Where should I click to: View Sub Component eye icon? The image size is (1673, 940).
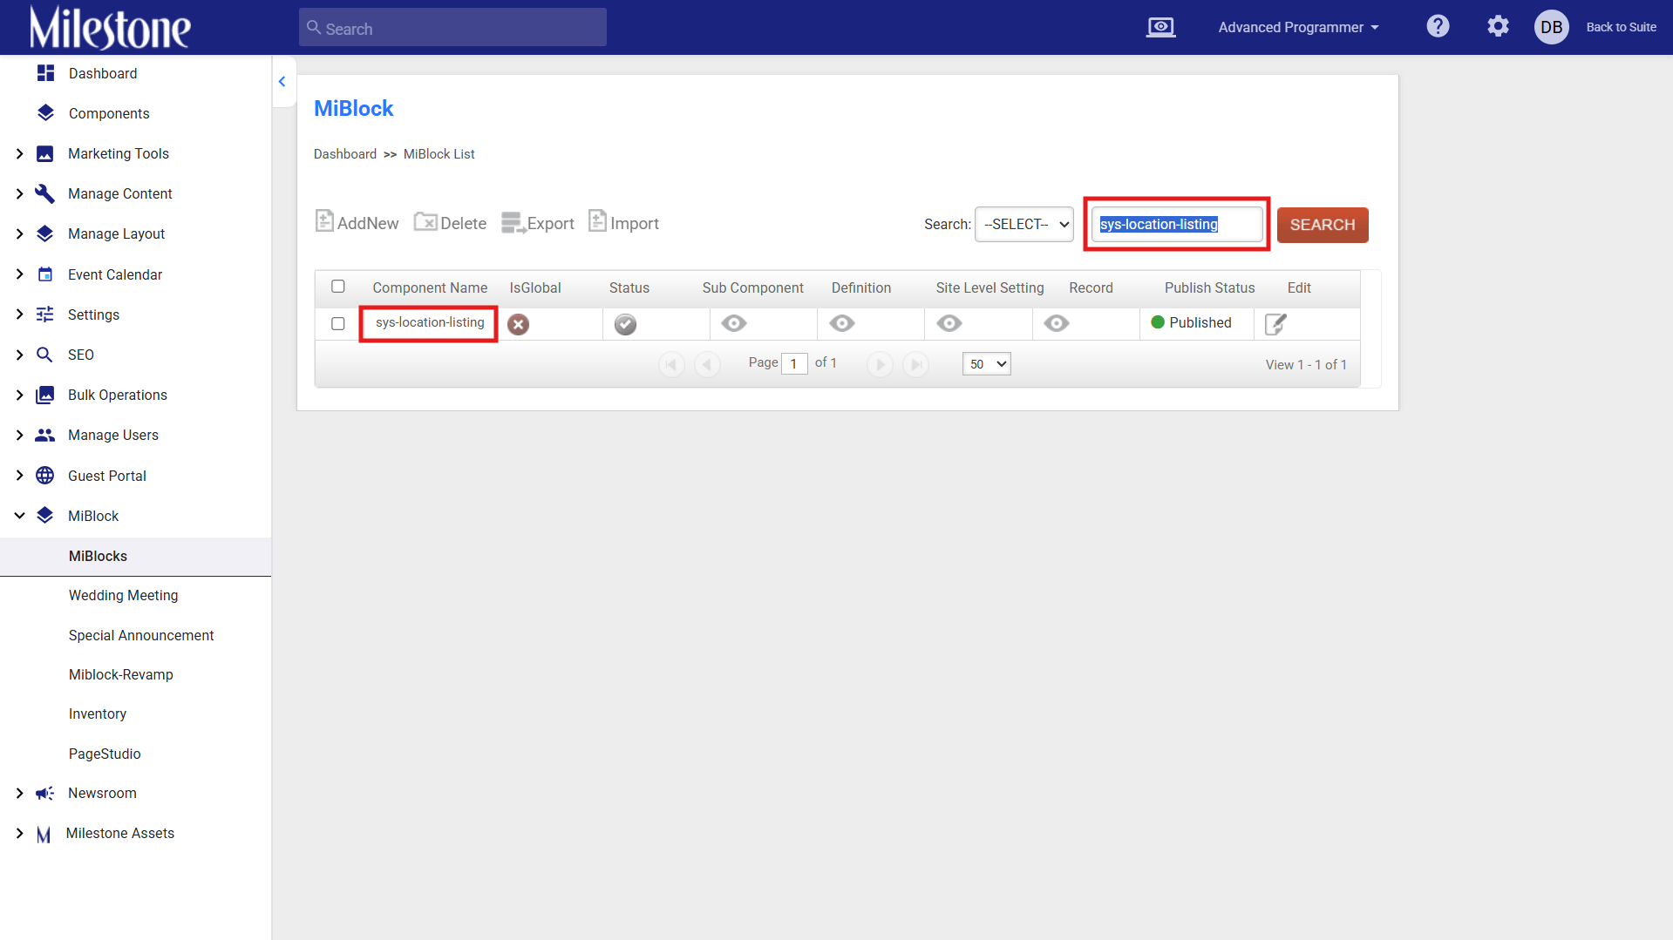tap(734, 323)
